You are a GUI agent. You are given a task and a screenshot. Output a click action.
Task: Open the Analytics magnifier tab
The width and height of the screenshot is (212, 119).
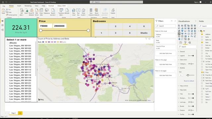[190, 43]
